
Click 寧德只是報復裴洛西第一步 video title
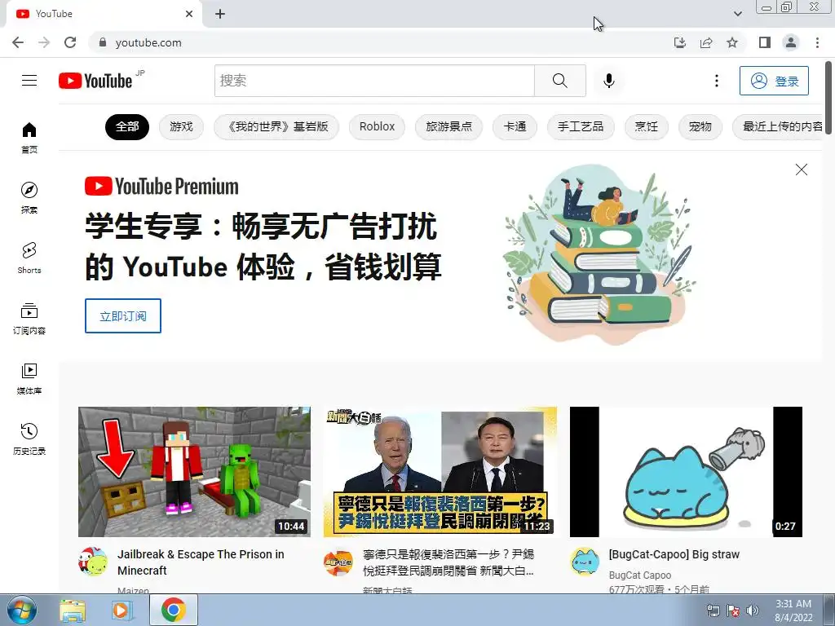pyautogui.click(x=448, y=562)
